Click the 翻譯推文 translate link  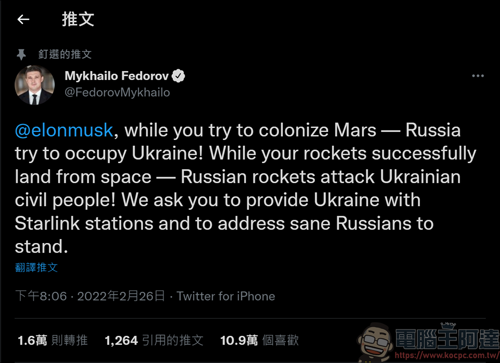pos(36,267)
